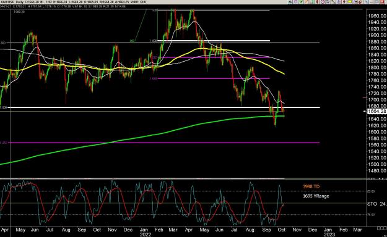Click the red down-arrow icon in toolbar

344,2
